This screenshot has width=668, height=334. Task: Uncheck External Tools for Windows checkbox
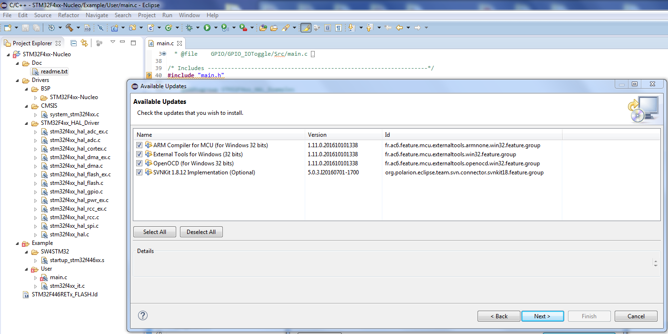(139, 154)
